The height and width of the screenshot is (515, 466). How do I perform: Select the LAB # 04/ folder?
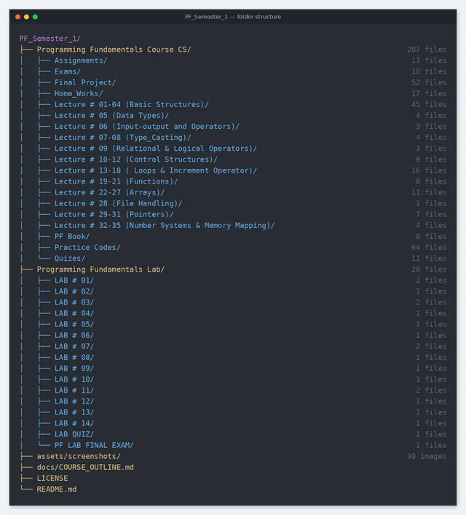pyautogui.click(x=74, y=313)
